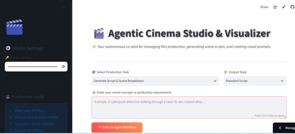This screenshot has width=295, height=134.
Task: Click the movie concept text area
Action: [189, 108]
